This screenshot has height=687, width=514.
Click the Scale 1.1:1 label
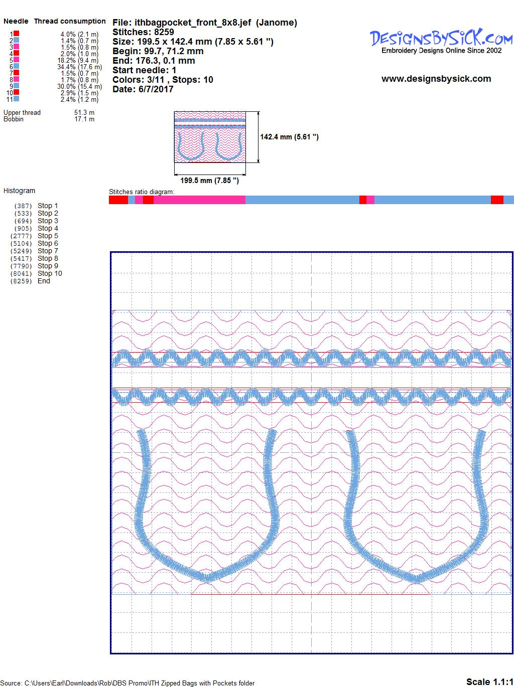489,681
